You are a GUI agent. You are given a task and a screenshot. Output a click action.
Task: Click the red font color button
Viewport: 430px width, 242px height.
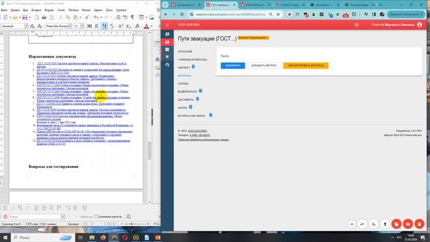(146, 26)
